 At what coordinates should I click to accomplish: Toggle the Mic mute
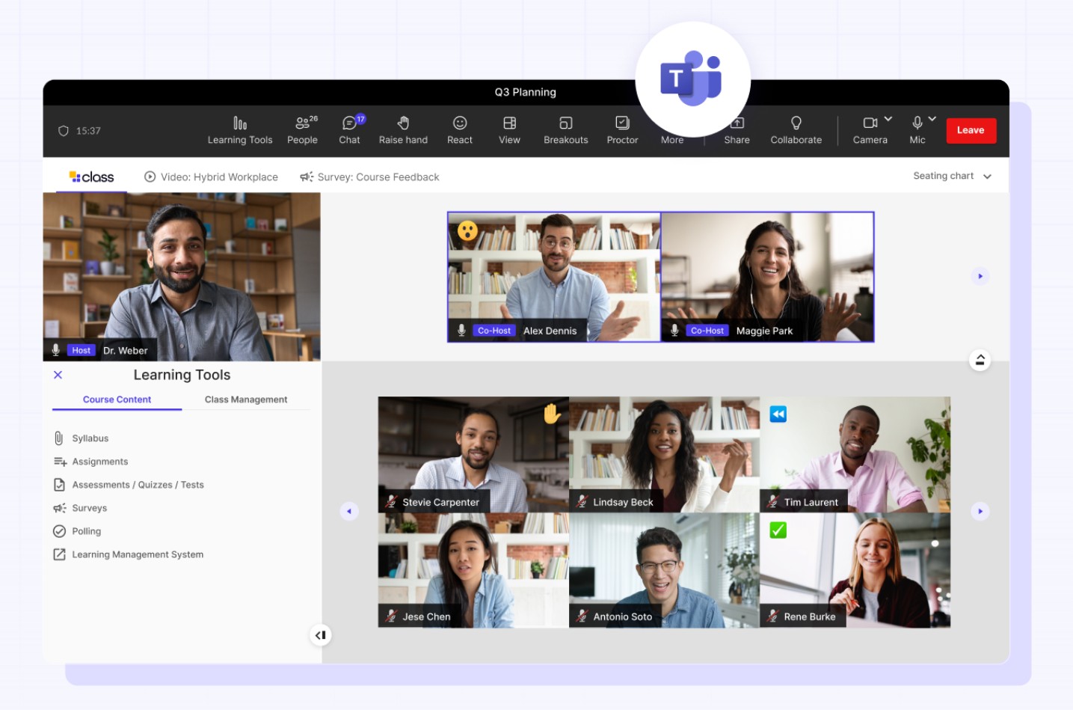(917, 130)
